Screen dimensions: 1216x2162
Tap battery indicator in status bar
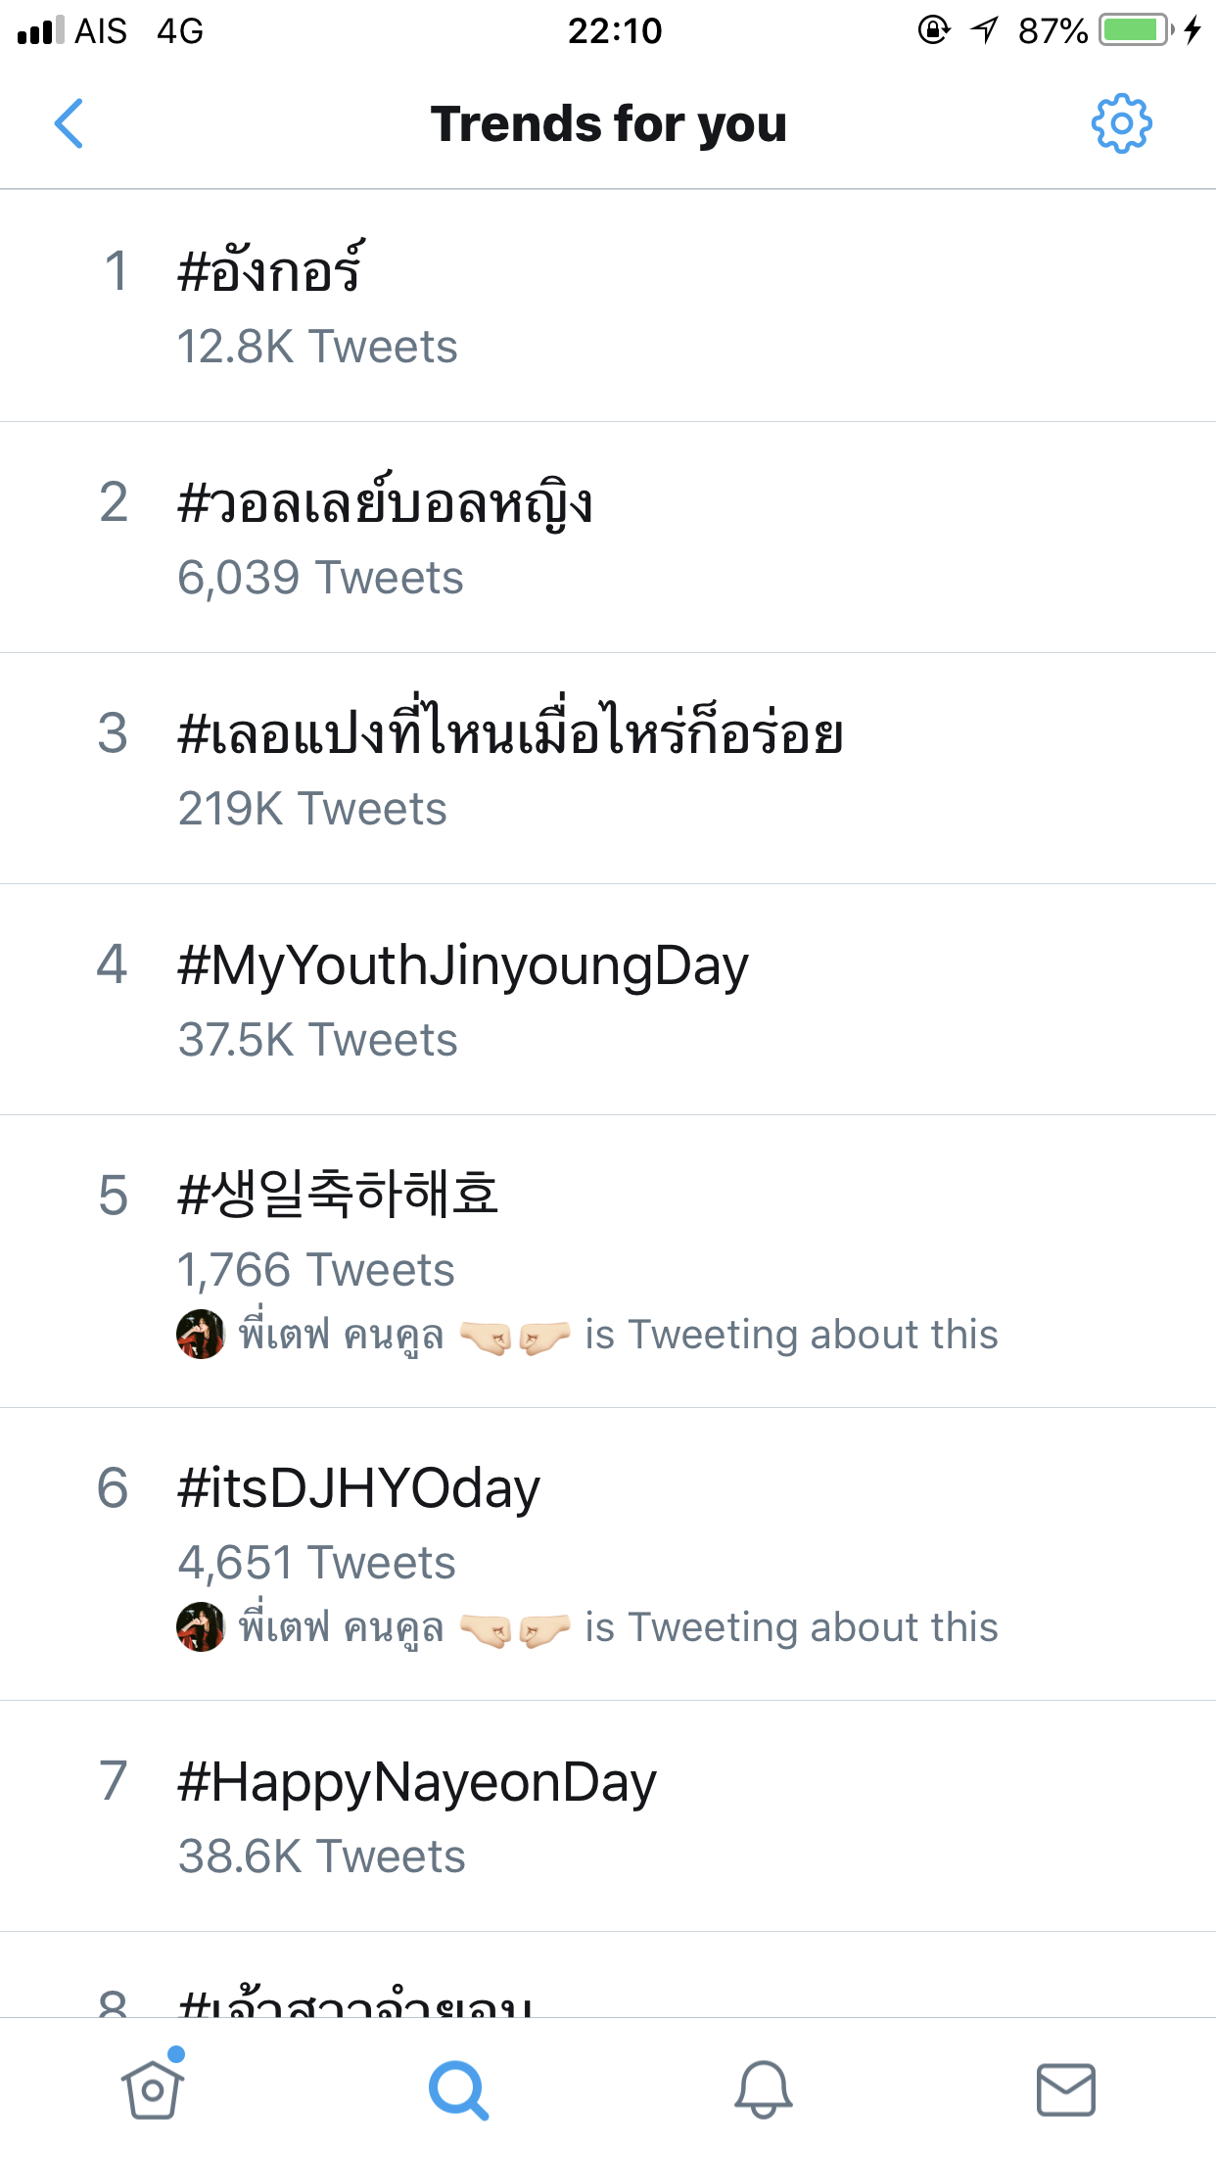pyautogui.click(x=1136, y=30)
